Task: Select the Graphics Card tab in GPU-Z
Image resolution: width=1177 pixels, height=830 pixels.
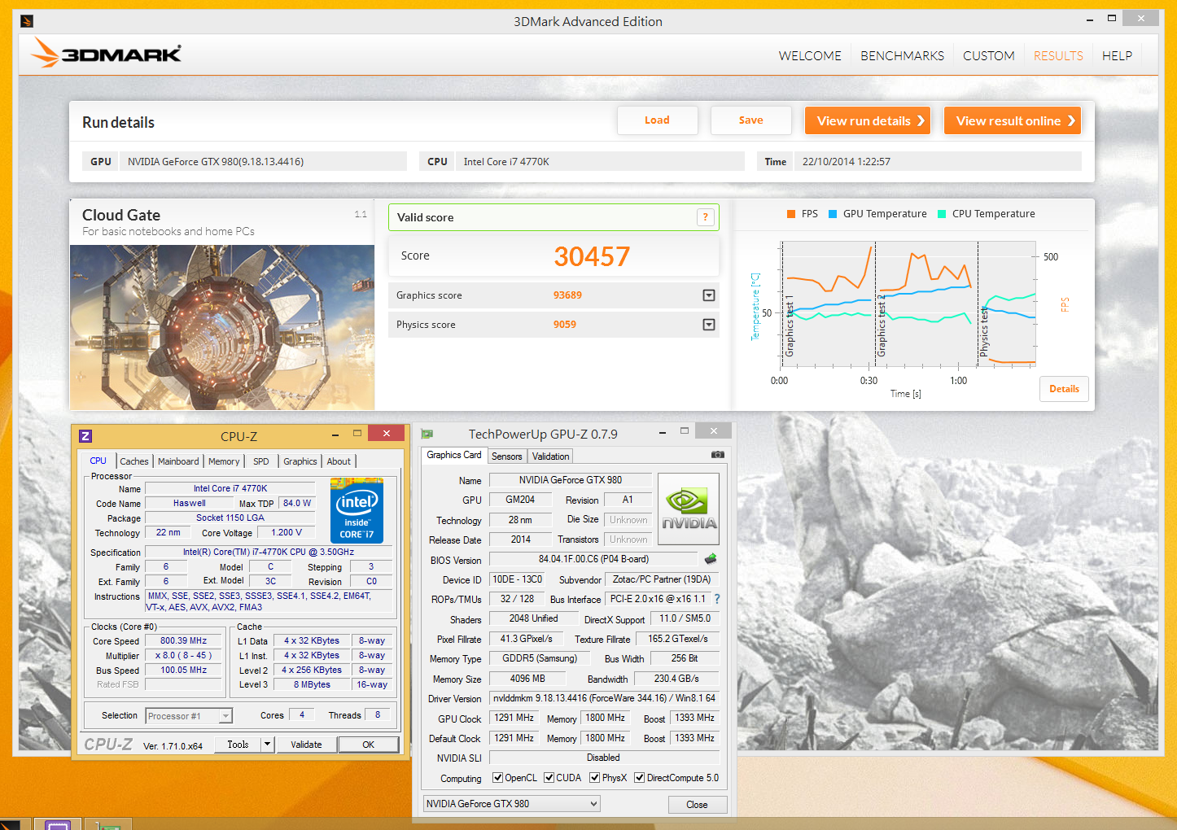Action: pos(454,455)
